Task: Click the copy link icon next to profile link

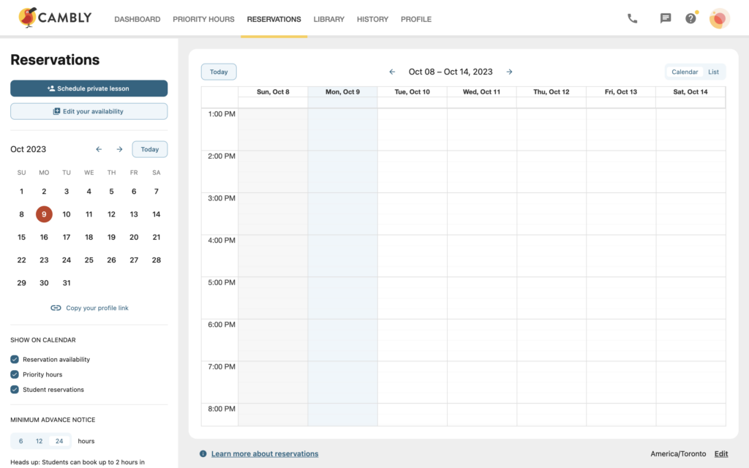Action: click(x=56, y=308)
